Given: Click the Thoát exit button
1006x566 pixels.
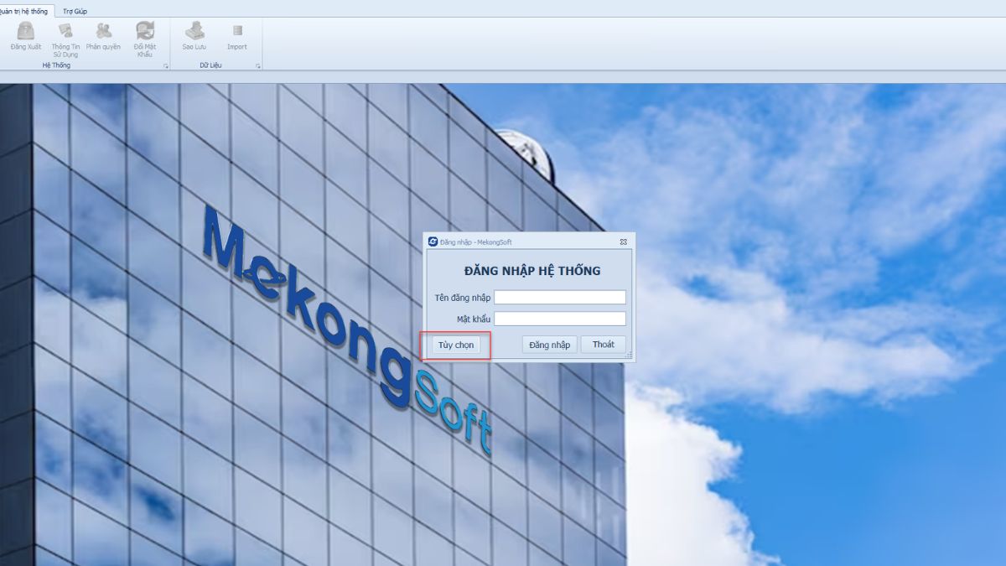Looking at the screenshot, I should coord(604,345).
